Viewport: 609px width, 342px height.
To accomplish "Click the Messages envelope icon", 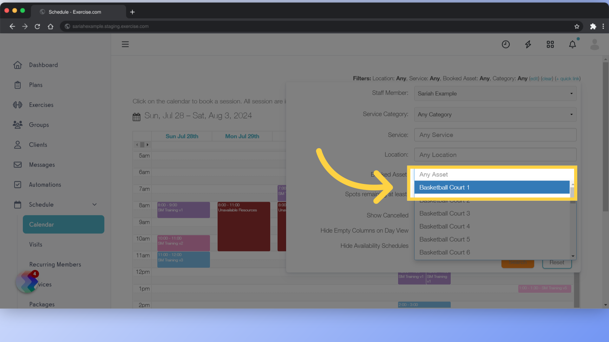I will [18, 165].
